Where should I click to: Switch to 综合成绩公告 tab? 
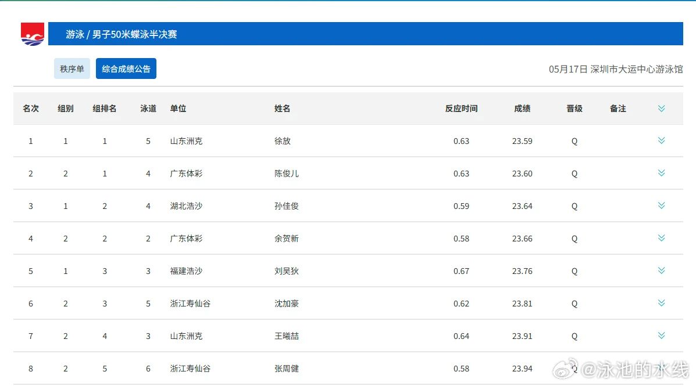126,68
